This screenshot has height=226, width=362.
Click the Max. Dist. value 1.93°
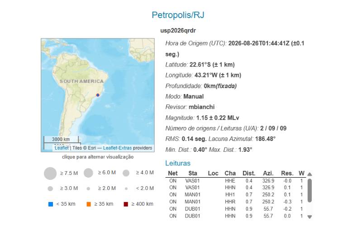(x=245, y=150)
